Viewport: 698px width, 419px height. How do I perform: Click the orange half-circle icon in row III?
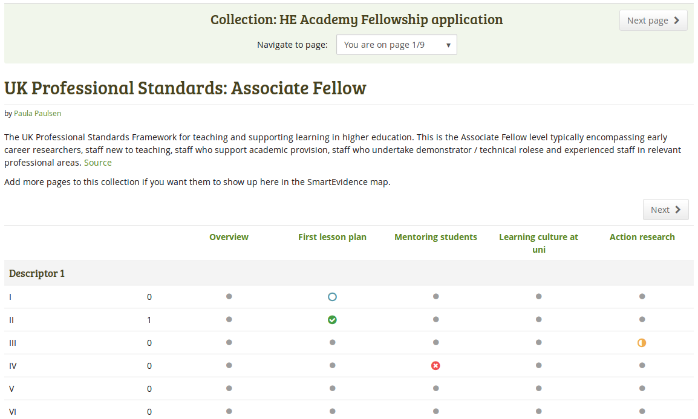tap(642, 343)
